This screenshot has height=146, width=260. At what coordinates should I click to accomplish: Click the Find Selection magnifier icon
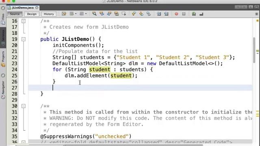click(94, 14)
